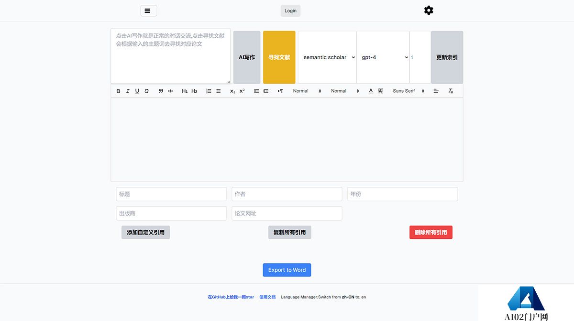Focus the number field showing 1
This screenshot has height=321, width=574.
point(420,57)
